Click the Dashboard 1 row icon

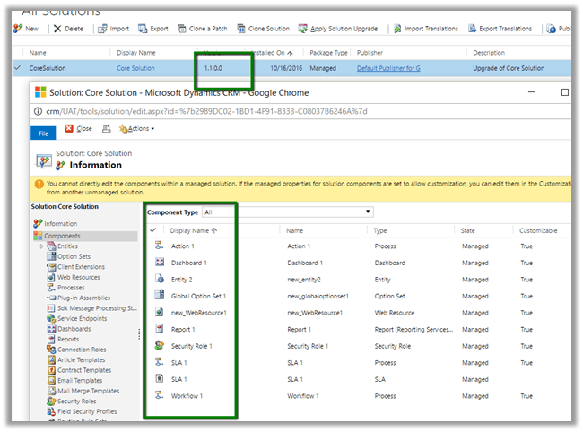point(159,263)
